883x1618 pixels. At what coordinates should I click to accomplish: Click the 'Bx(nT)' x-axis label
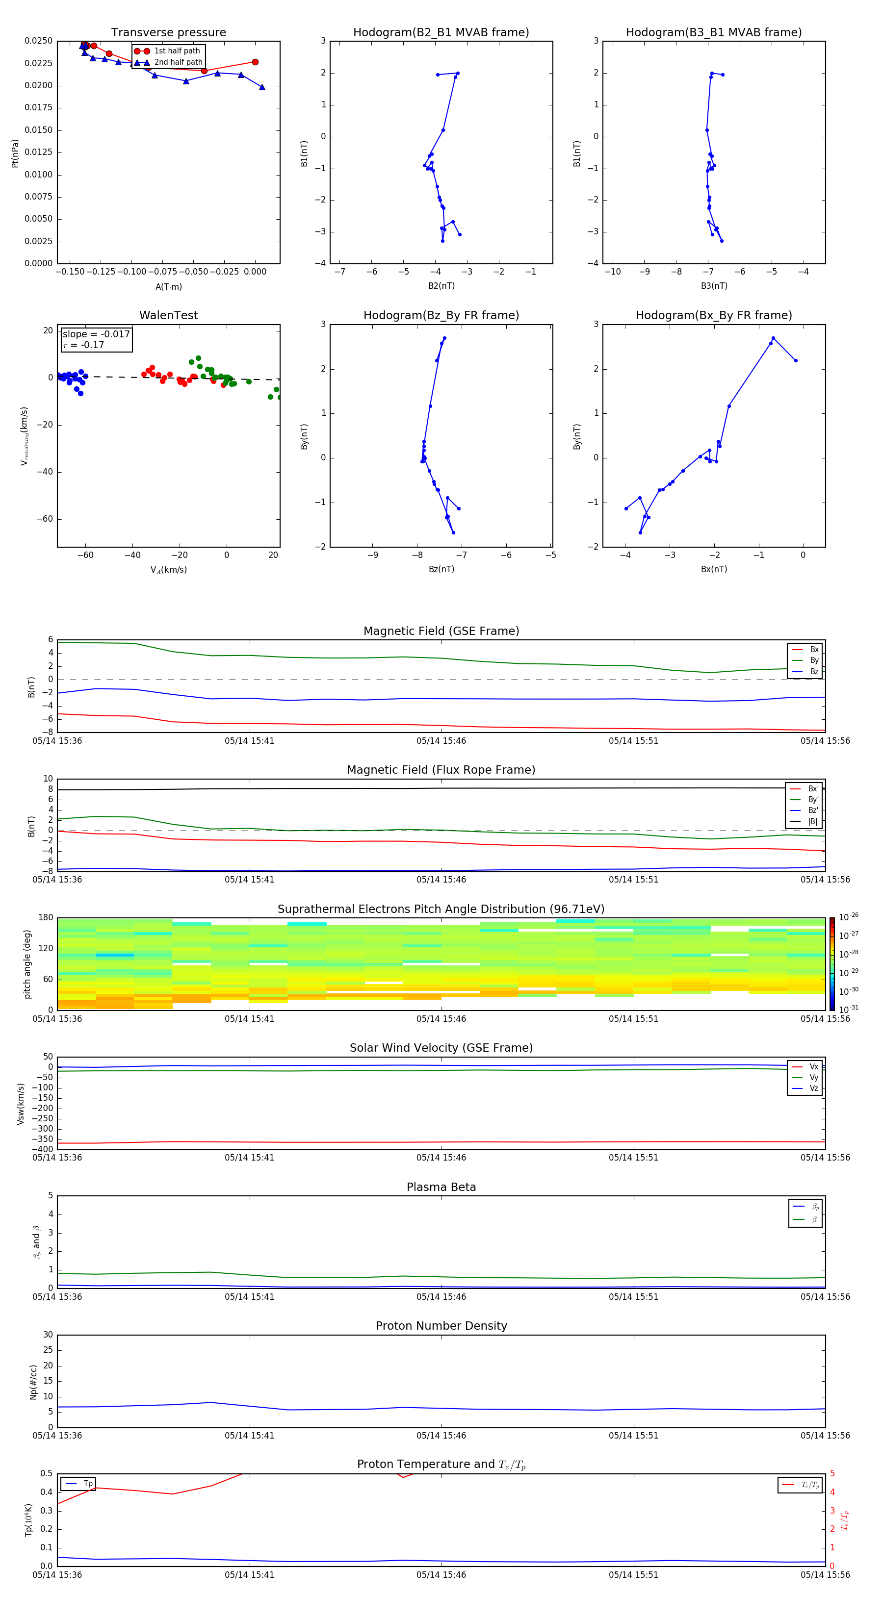(714, 570)
